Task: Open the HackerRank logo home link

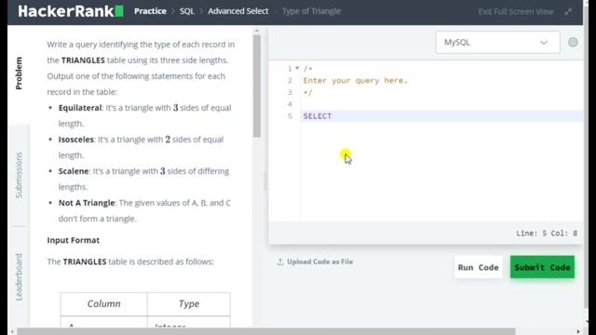Action: pos(71,11)
